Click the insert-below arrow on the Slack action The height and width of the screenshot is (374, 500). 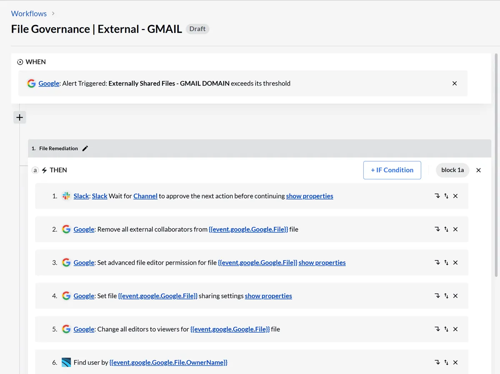(x=437, y=196)
